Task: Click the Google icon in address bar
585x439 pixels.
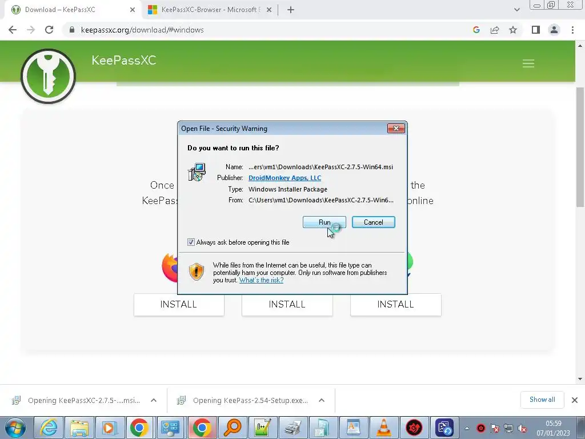Action: pos(476,30)
